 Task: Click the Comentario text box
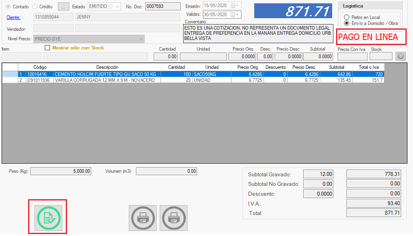click(258, 33)
